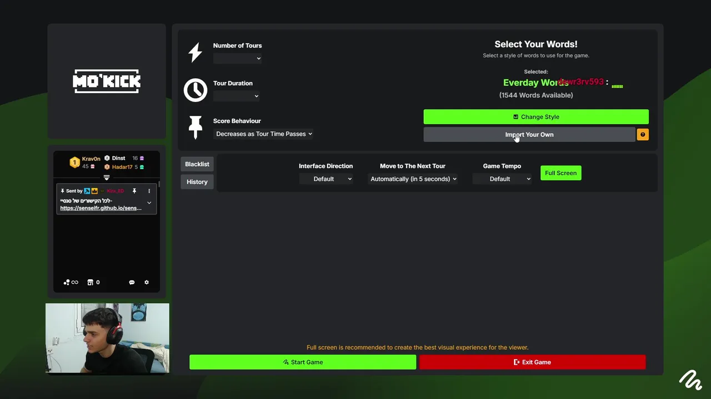Open the rewards shop icon showing 0
The image size is (711, 399).
(x=94, y=283)
